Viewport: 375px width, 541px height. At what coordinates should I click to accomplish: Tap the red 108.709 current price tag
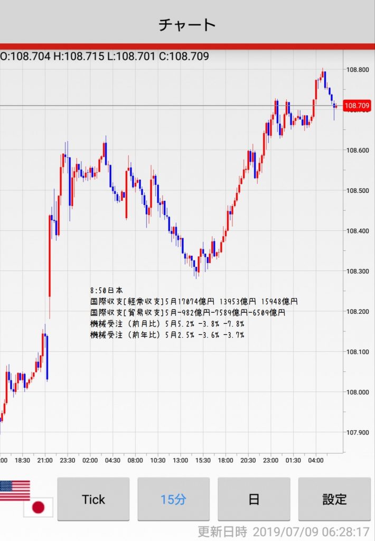357,106
